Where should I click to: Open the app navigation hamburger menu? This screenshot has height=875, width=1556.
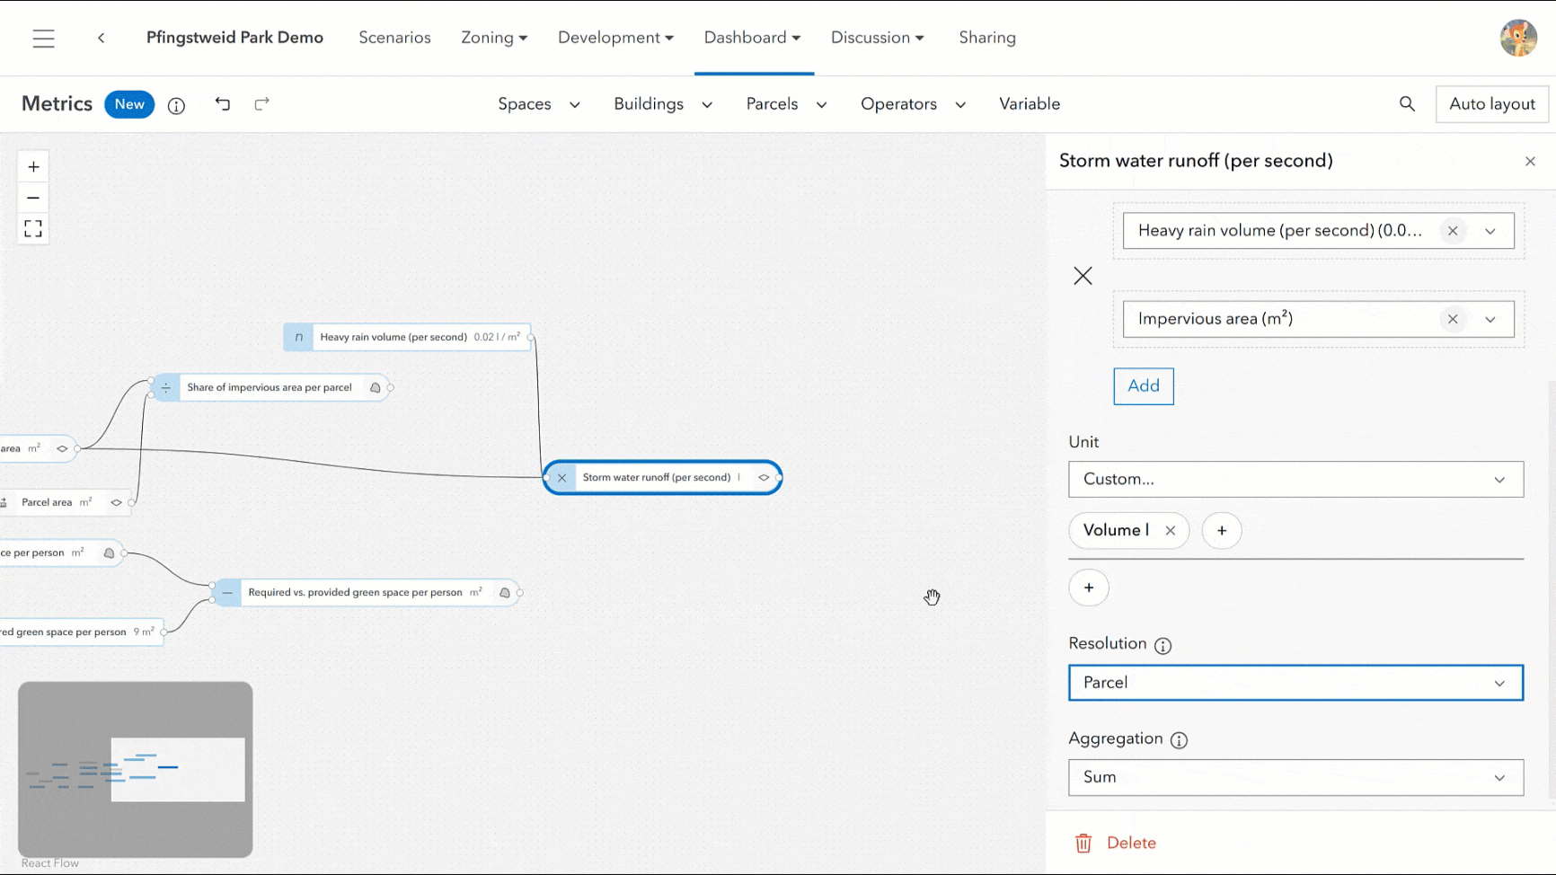(x=43, y=38)
